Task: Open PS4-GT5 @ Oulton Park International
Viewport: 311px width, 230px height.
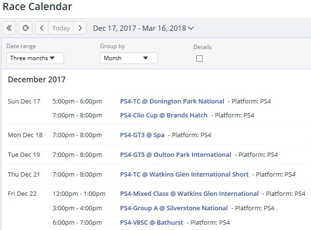Action: click(176, 154)
